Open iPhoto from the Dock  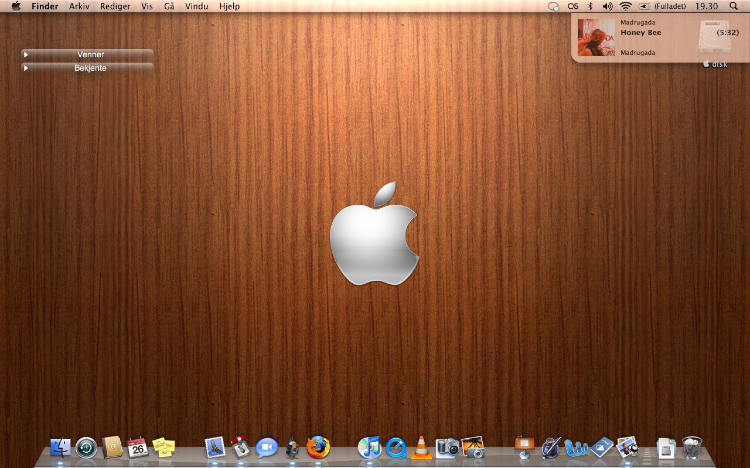point(473,448)
